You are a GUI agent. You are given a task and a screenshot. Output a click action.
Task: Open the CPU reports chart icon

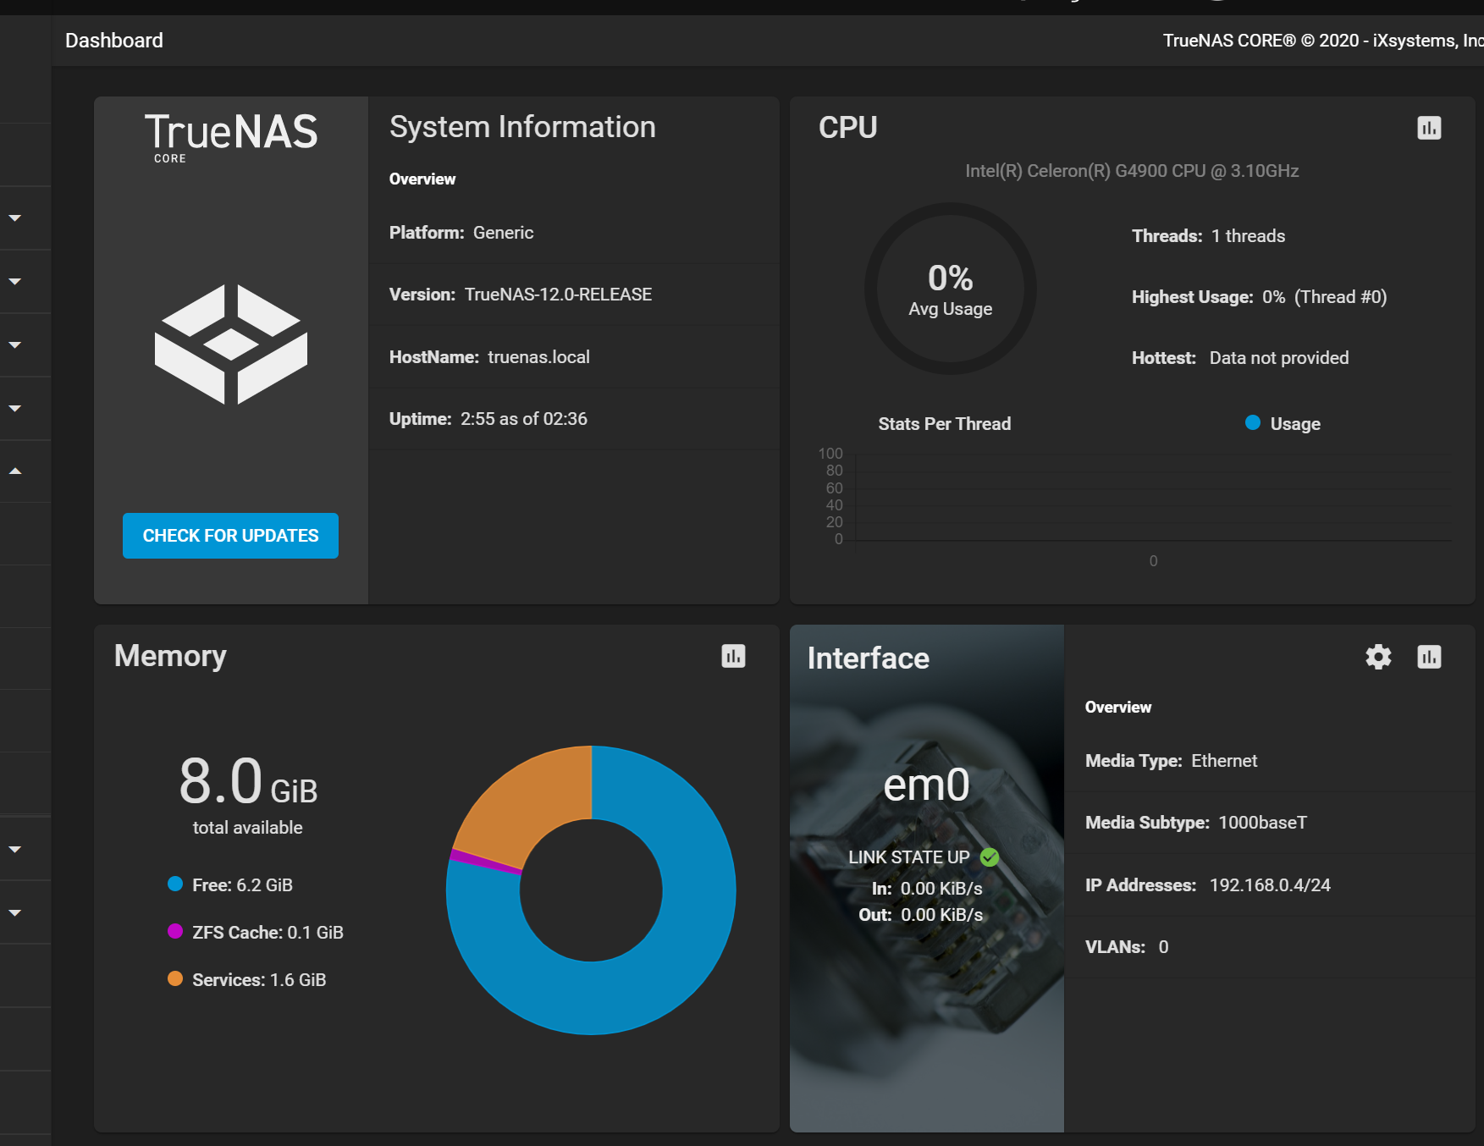point(1429,128)
